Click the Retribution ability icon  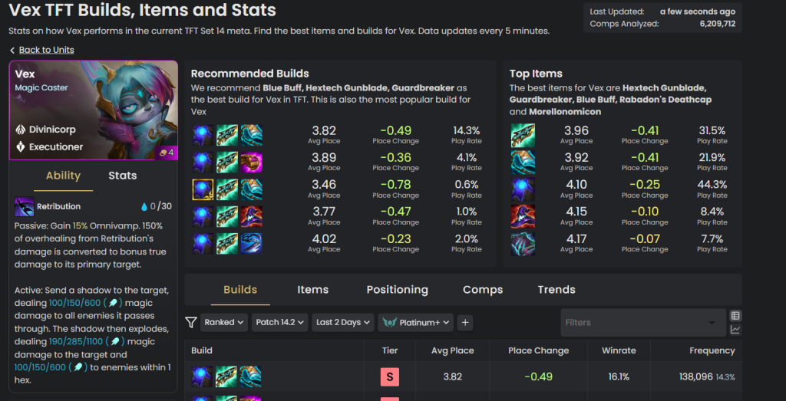24,207
